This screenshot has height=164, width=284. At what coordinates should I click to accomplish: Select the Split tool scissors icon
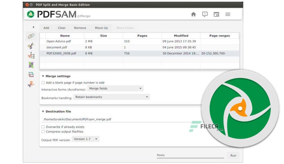[x=31, y=46]
